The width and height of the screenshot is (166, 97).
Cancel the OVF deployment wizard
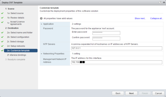click(x=158, y=93)
